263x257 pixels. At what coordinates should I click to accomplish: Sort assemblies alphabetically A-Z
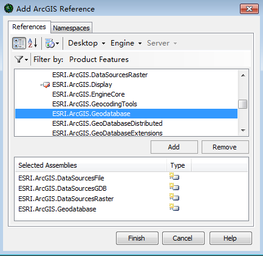point(33,43)
